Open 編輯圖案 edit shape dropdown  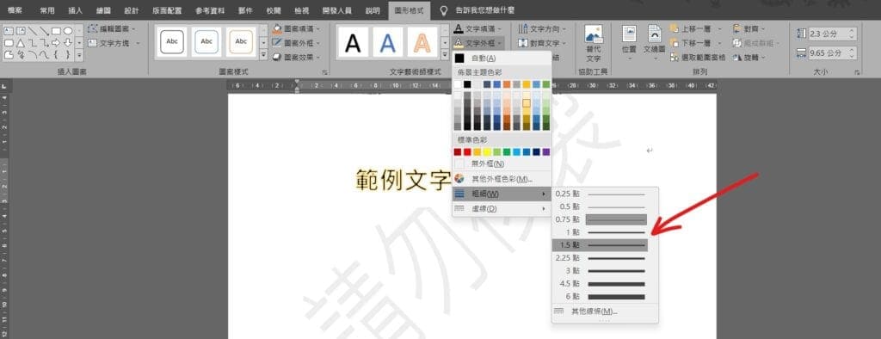[x=111, y=28]
